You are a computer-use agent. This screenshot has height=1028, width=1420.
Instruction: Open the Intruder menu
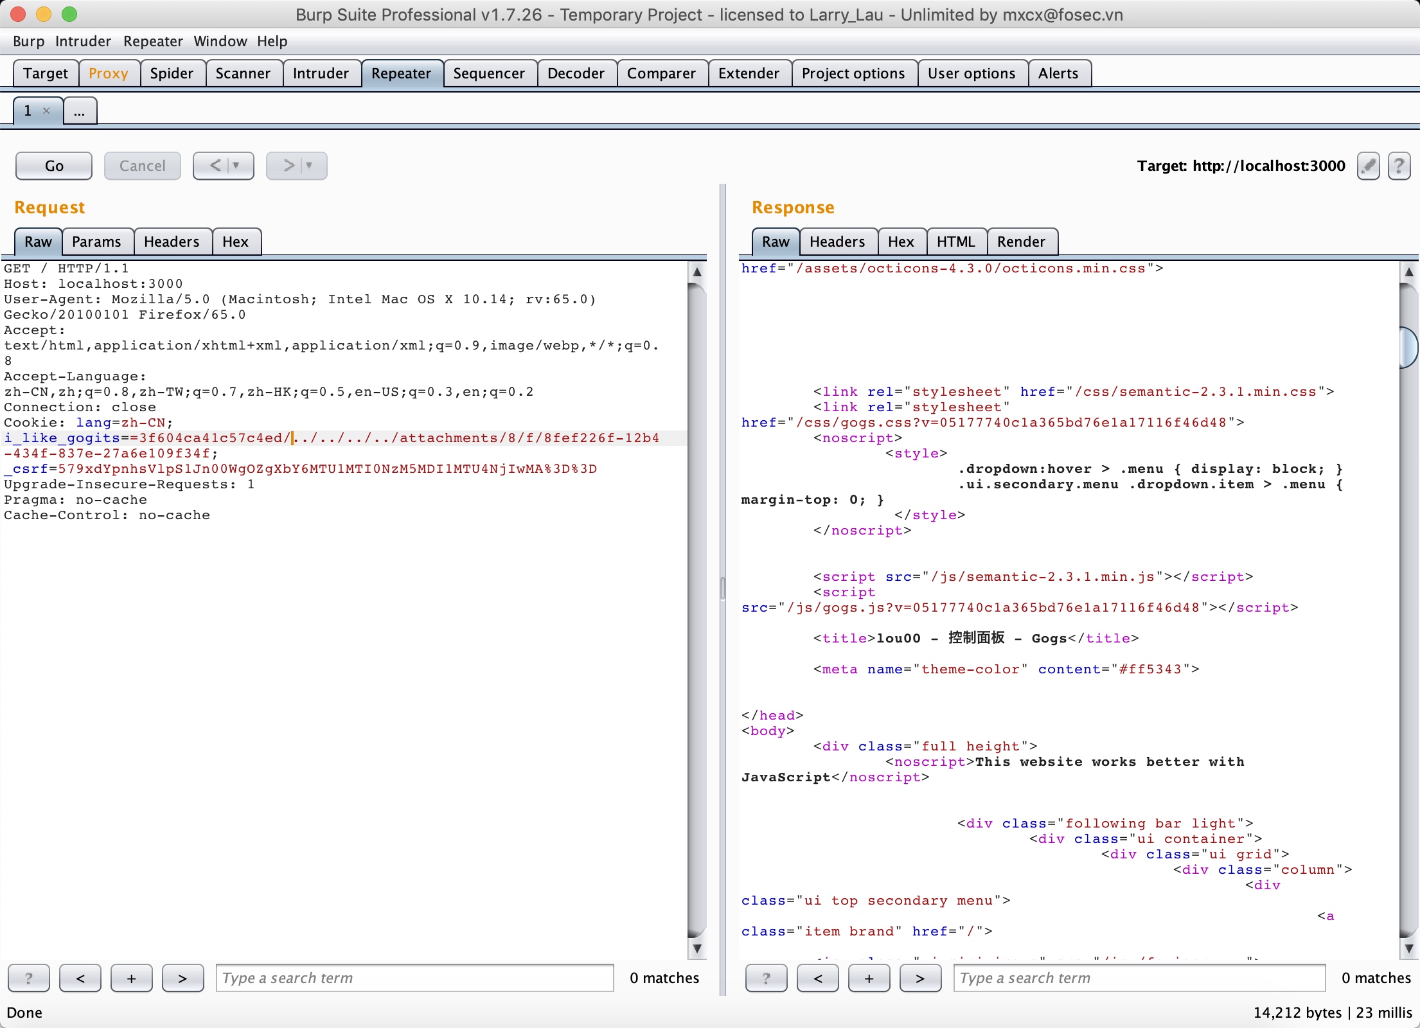(x=83, y=41)
